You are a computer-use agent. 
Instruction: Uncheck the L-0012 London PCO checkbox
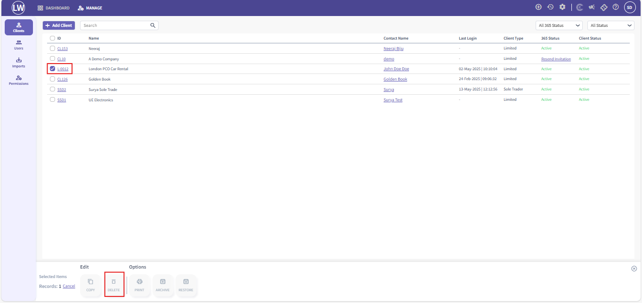pyautogui.click(x=53, y=69)
